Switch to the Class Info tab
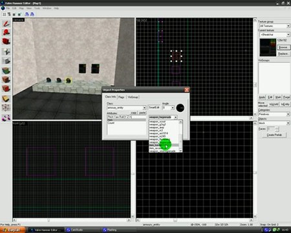 [x=111, y=97]
